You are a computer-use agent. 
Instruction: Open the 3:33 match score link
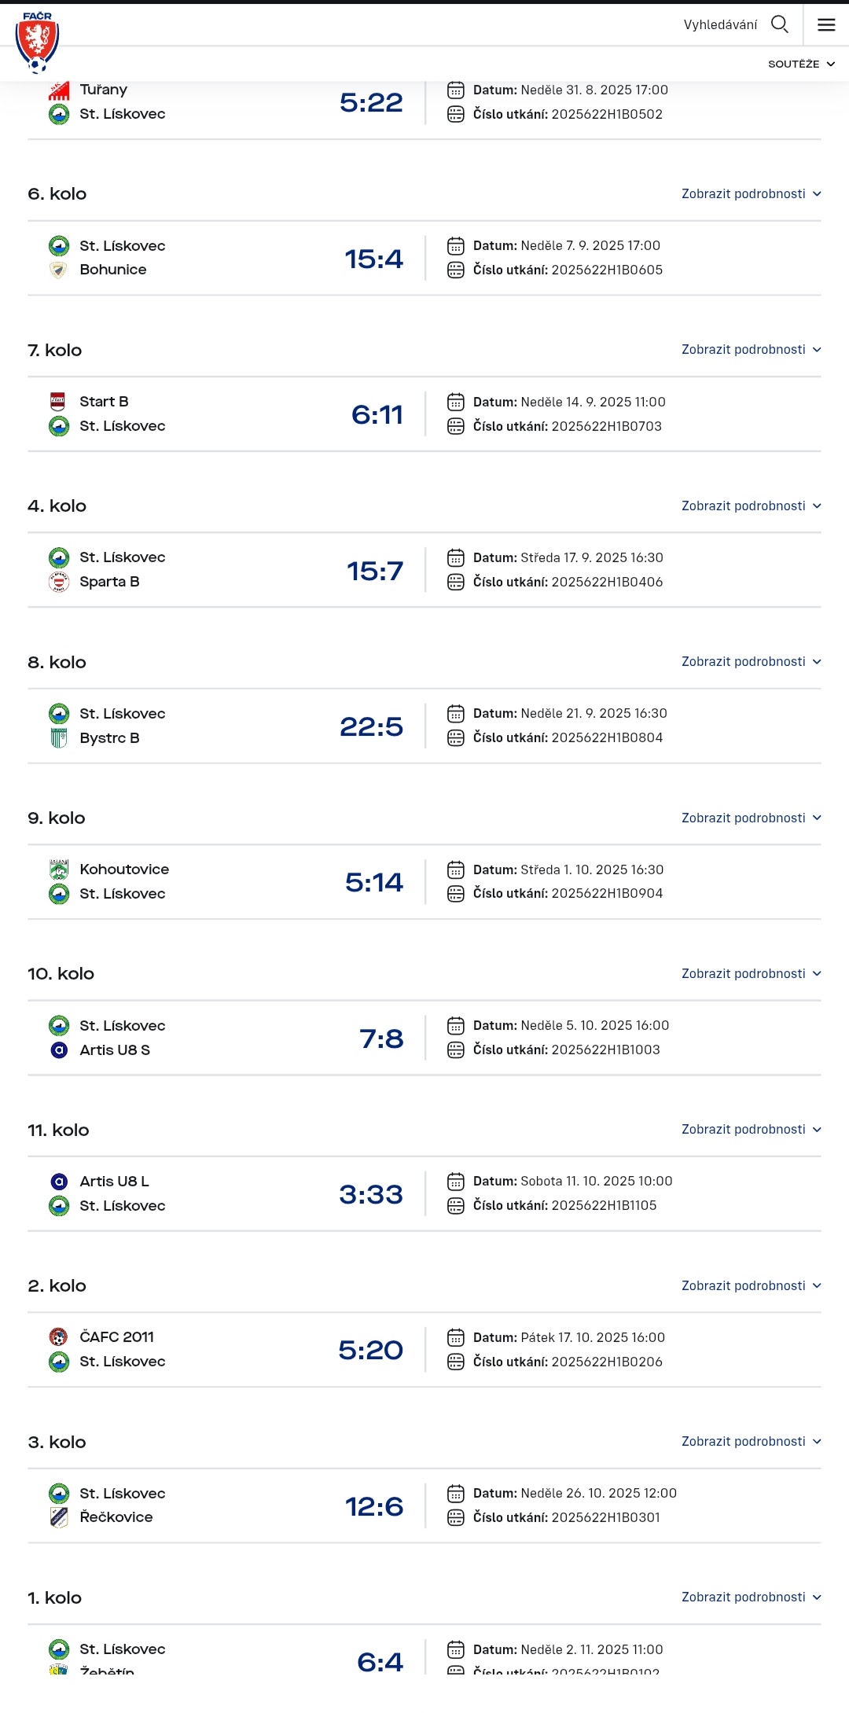point(371,1194)
